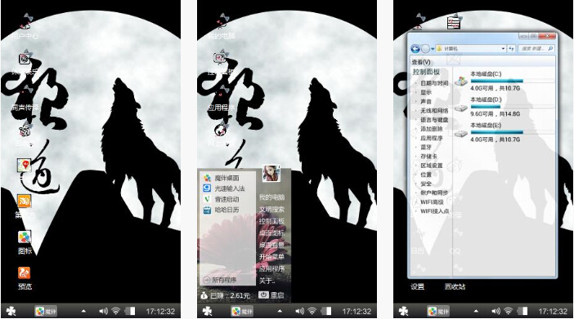Click Wi-Fi icon on left screen taskbar
Viewport: 574px width, 319px height.
tap(116, 312)
